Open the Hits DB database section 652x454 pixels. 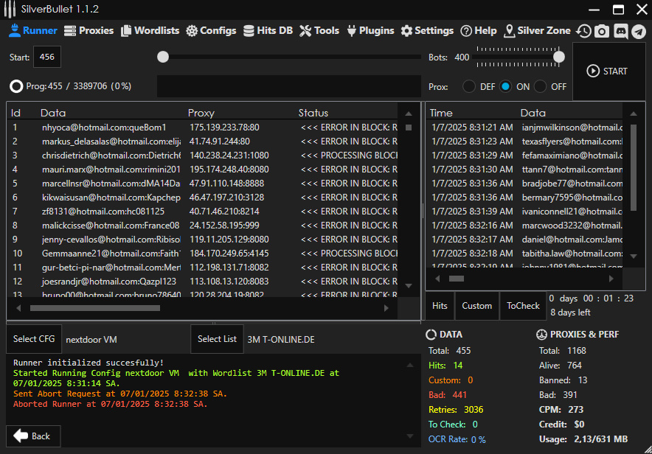pyautogui.click(x=268, y=31)
